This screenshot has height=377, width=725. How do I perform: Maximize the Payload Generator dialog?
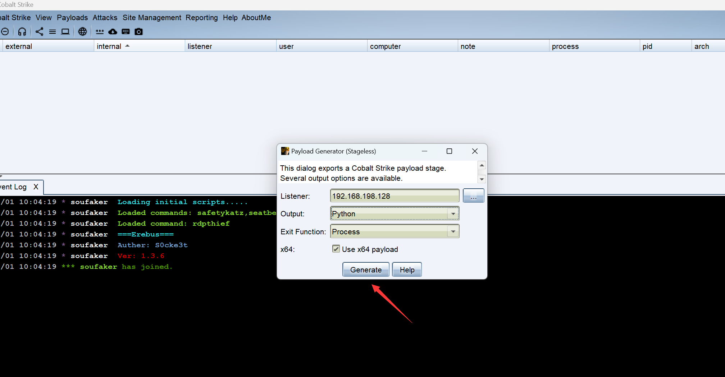pyautogui.click(x=449, y=151)
